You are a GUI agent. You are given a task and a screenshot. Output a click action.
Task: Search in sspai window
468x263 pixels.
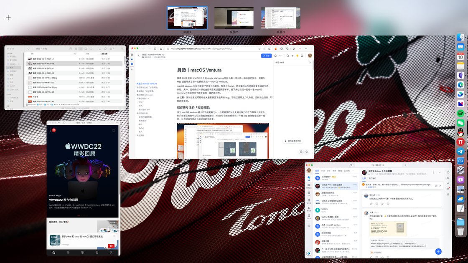113,131
